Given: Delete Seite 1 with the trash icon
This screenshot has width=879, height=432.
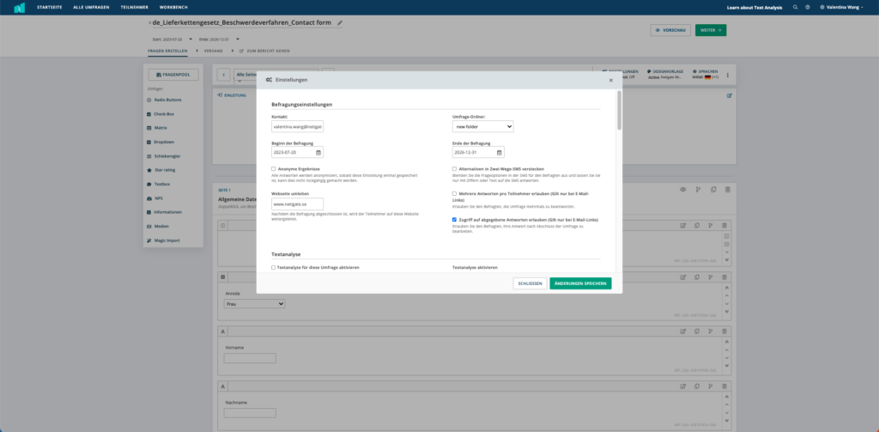Looking at the screenshot, I should tap(728, 190).
